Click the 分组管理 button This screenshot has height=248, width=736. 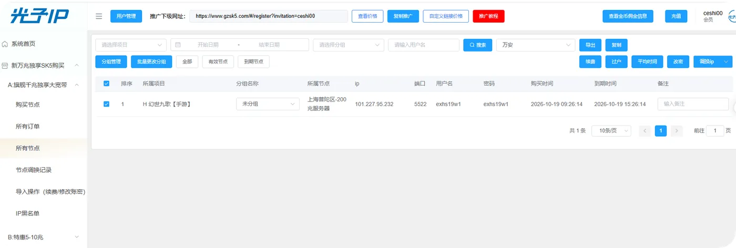111,61
